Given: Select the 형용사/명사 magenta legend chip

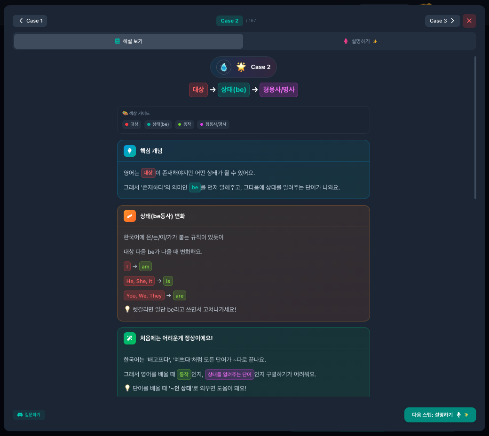Looking at the screenshot, I should [213, 124].
